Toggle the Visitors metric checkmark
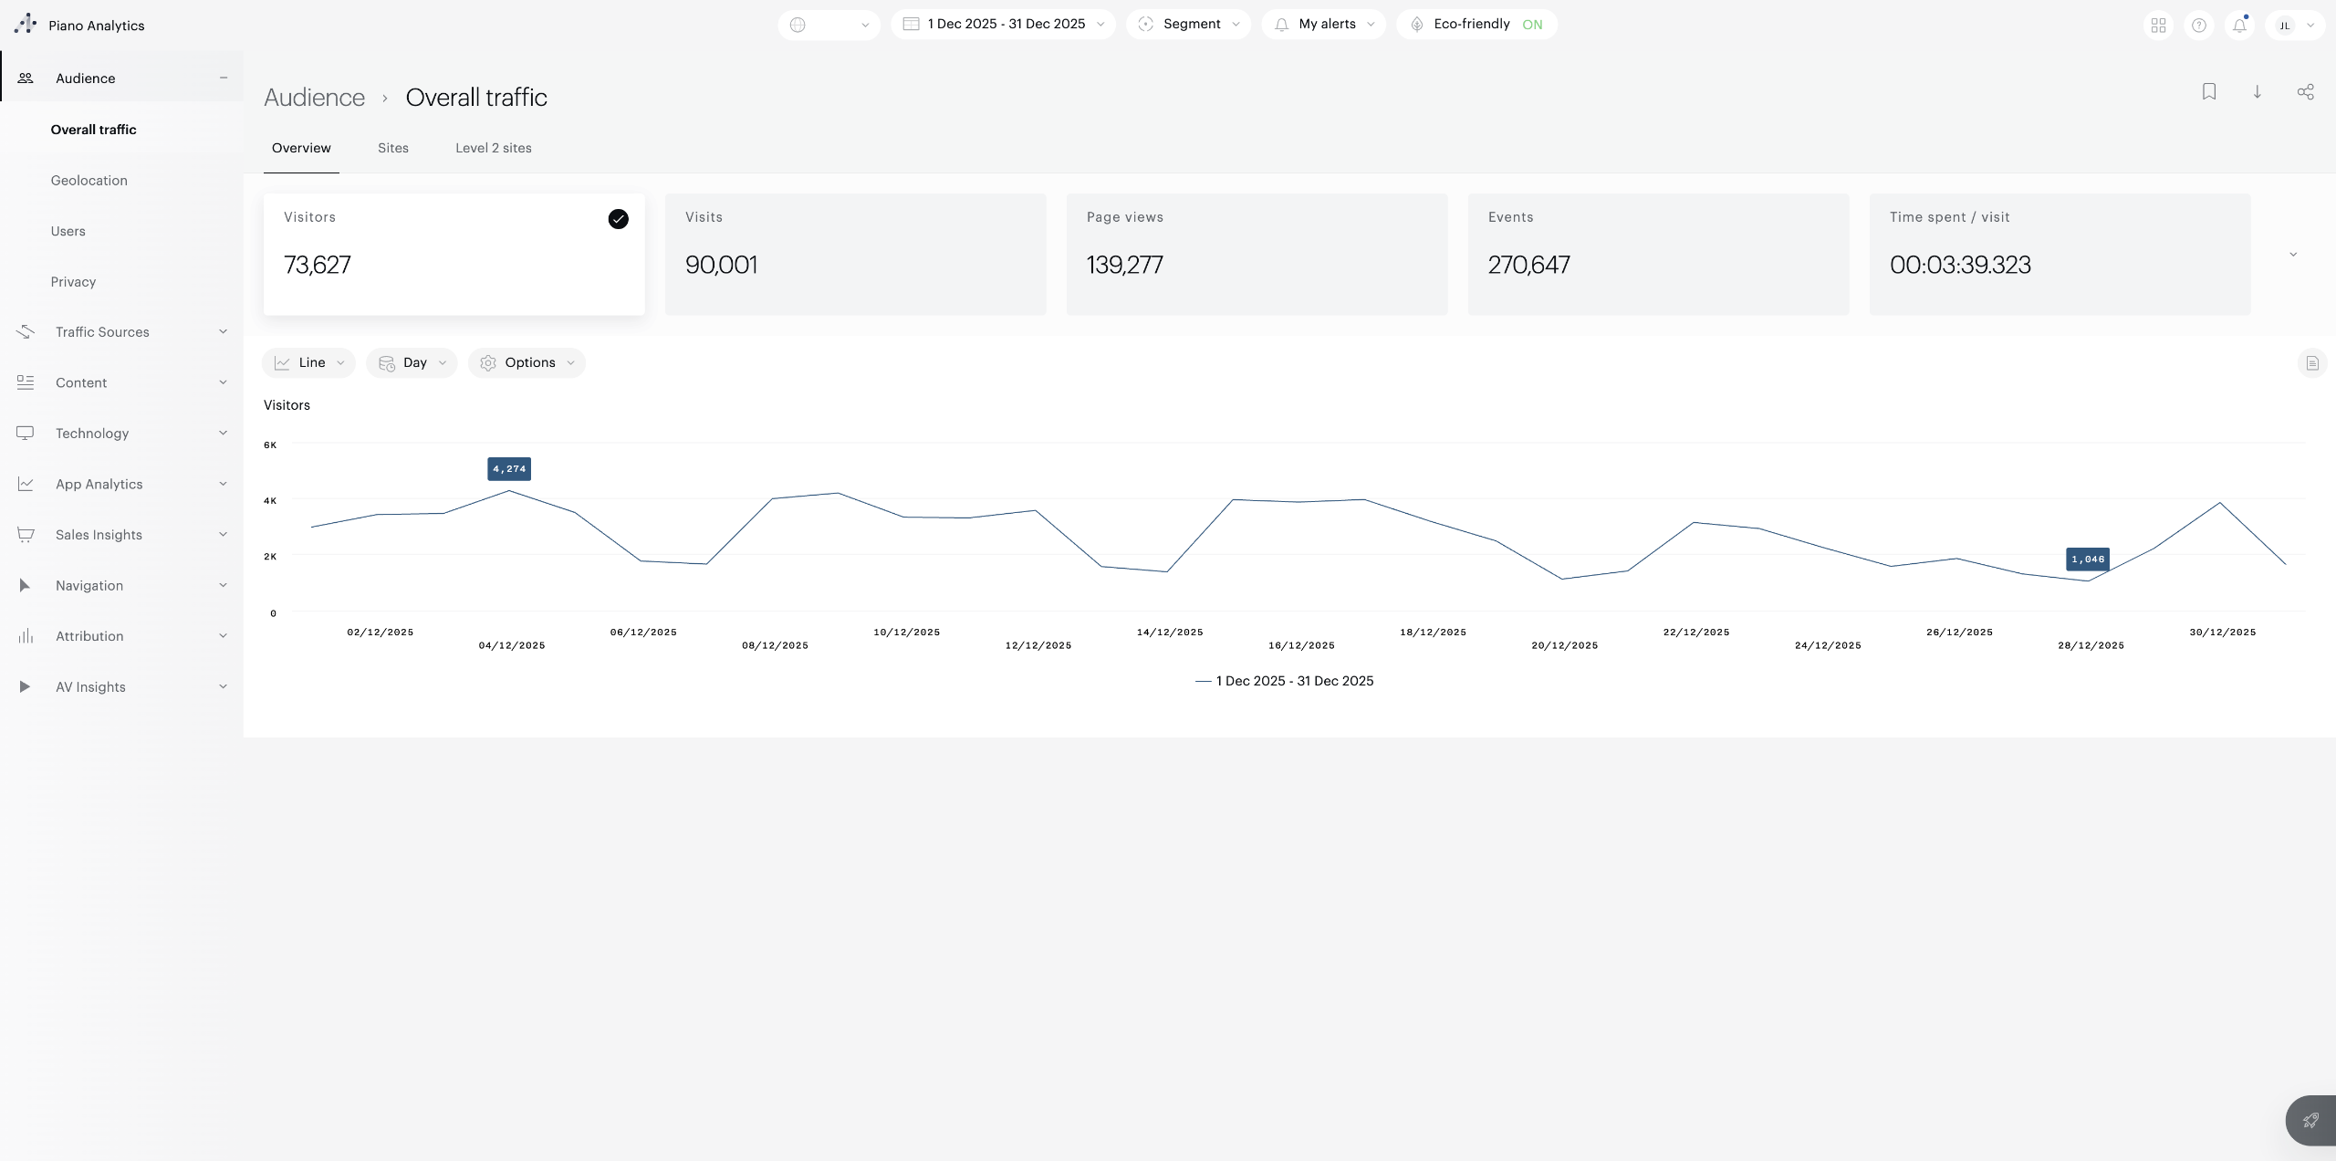This screenshot has width=2336, height=1161. click(x=618, y=219)
